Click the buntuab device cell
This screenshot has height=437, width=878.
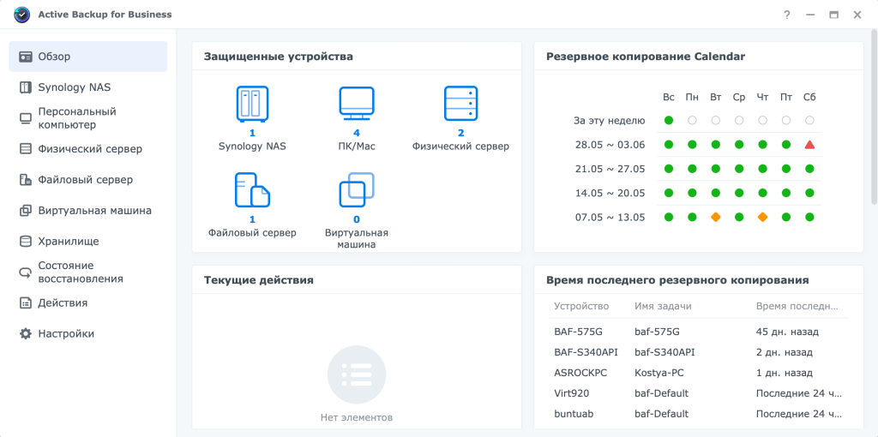tap(574, 414)
